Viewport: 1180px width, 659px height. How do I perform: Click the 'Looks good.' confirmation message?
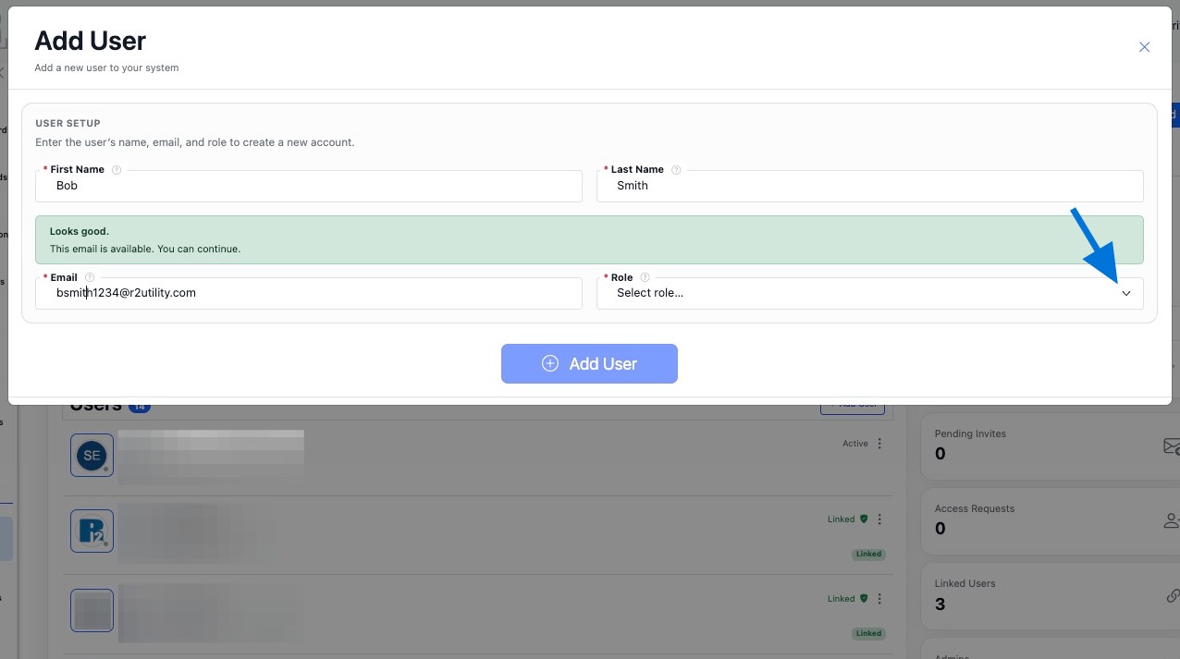589,239
